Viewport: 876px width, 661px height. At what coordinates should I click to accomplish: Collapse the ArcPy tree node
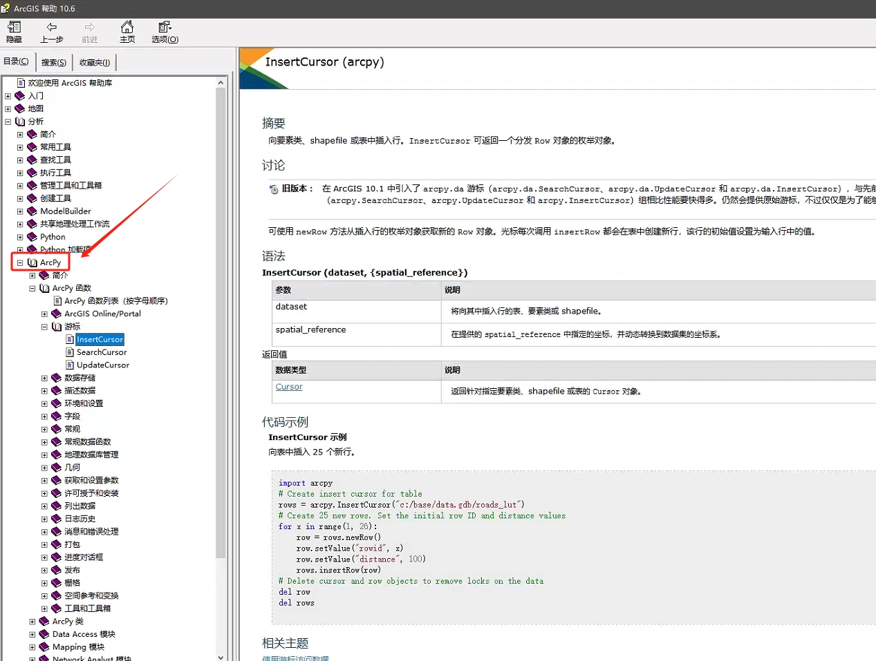20,262
